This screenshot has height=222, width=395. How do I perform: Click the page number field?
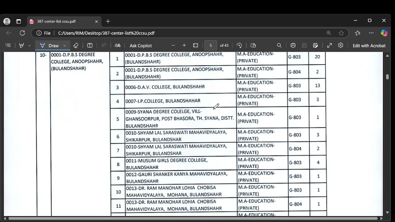coord(211,45)
